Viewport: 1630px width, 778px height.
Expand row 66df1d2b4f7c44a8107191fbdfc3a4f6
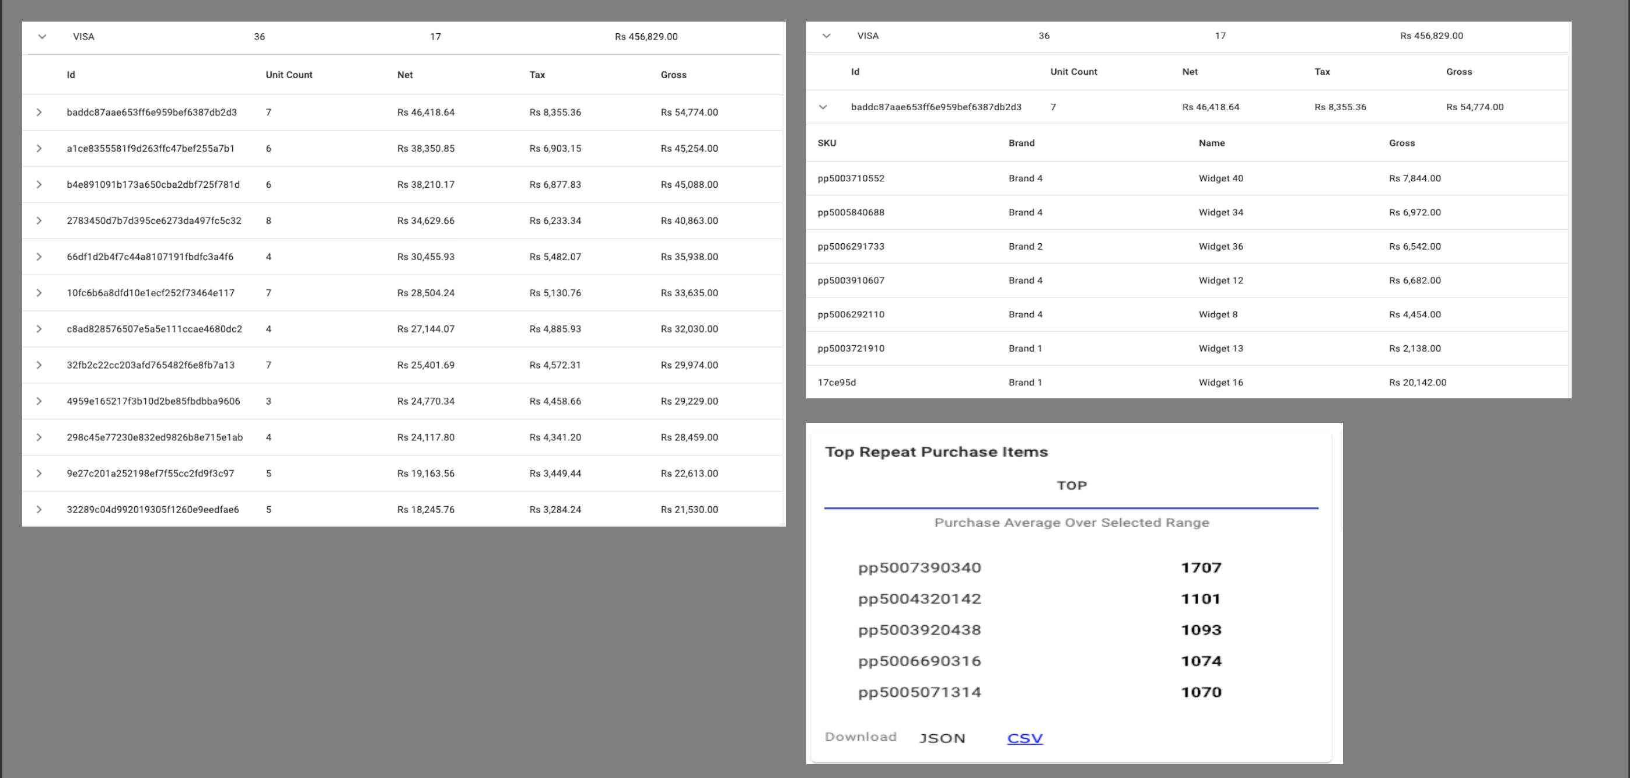click(x=39, y=256)
